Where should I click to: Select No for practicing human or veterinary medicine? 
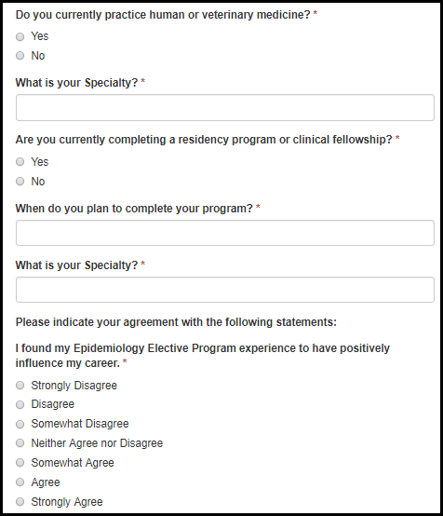pyautogui.click(x=20, y=55)
